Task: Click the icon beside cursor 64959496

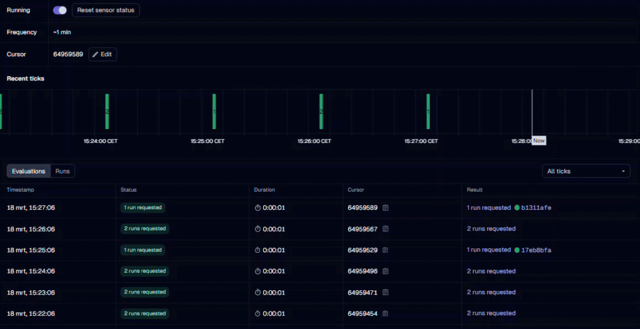Action: pyautogui.click(x=386, y=272)
